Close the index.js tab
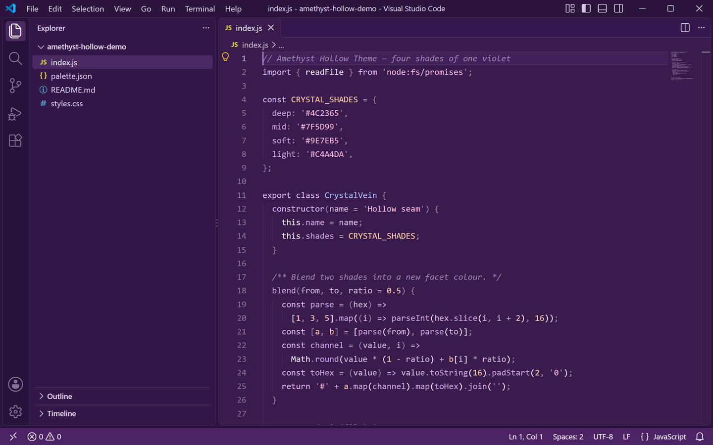Screen dimensions: 713x445 (271, 28)
